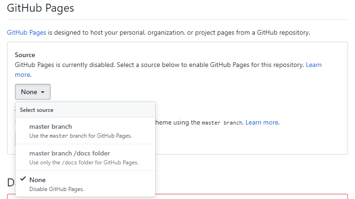The height and width of the screenshot is (199, 355).
Task: Select the "master branch" source option
Action: [x=51, y=126]
